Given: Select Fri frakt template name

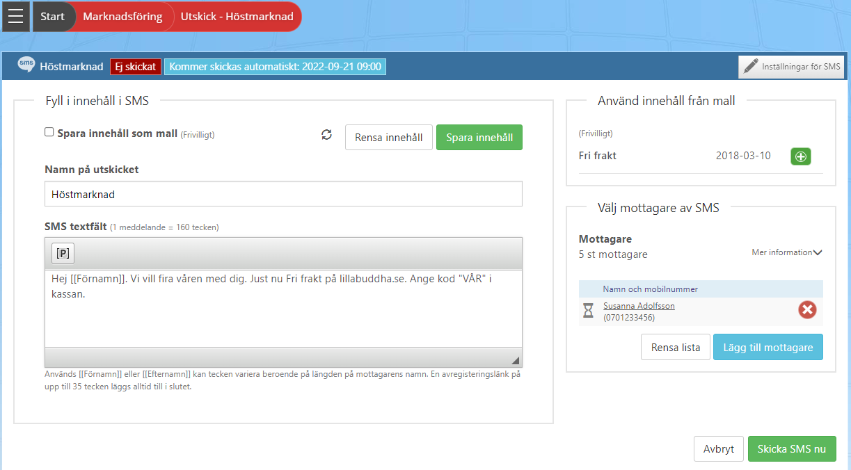Looking at the screenshot, I should pyautogui.click(x=598, y=156).
